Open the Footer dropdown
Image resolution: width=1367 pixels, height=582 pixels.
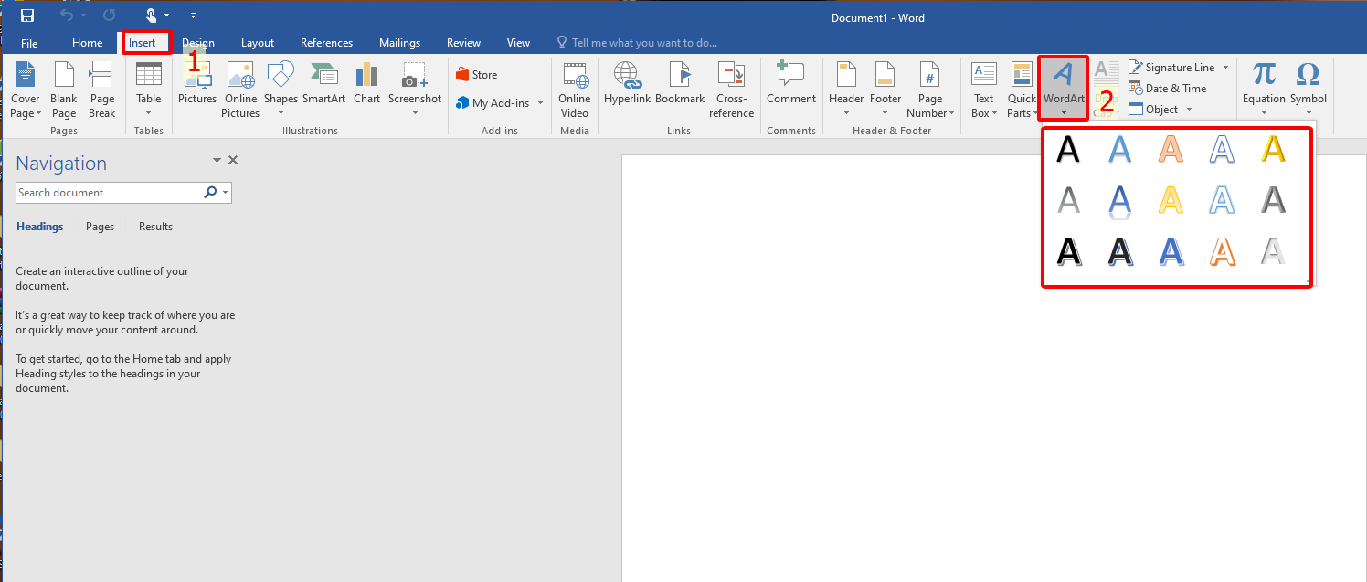[x=885, y=90]
